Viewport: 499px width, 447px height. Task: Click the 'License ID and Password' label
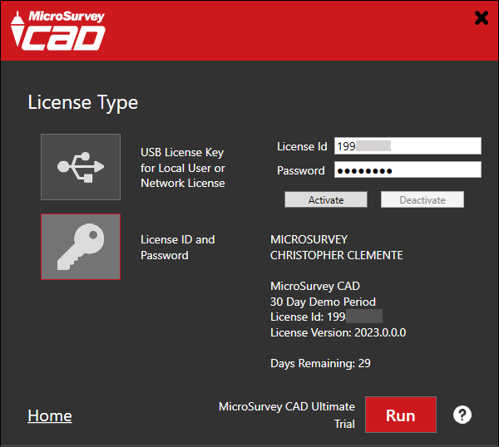click(178, 248)
